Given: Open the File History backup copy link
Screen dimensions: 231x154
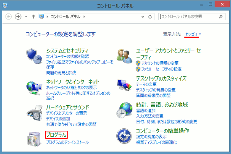Looking at the screenshot, I should tap(80, 65).
